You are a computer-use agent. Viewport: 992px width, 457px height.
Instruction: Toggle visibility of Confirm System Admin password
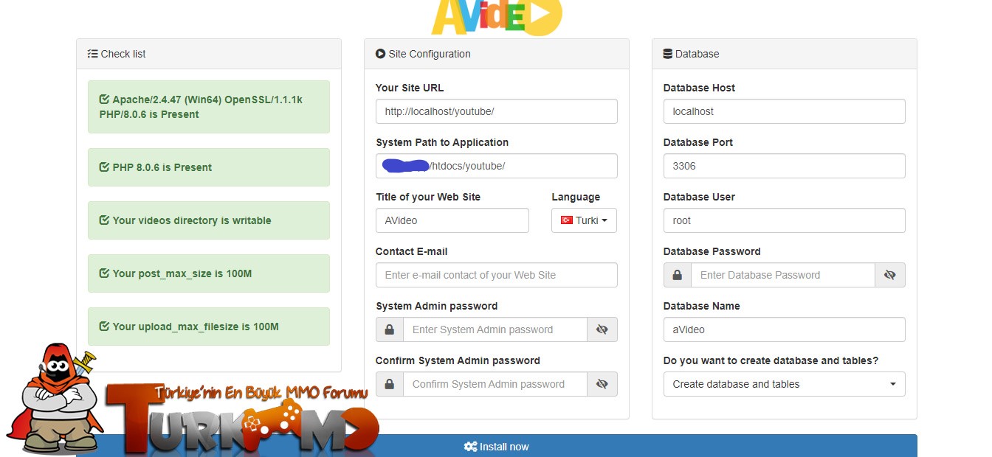click(x=602, y=384)
